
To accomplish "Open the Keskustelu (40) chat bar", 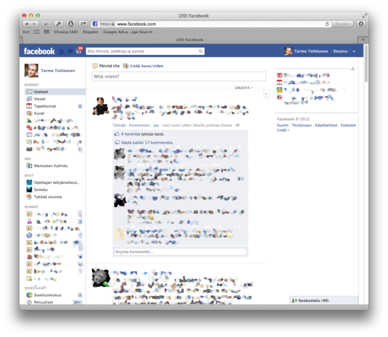I will click(324, 301).
